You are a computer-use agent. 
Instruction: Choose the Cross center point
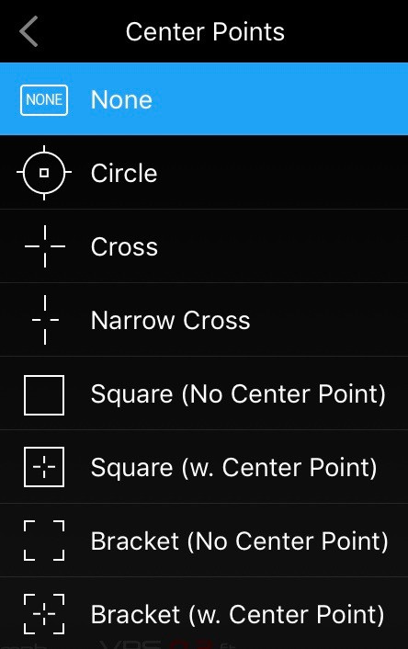click(204, 245)
